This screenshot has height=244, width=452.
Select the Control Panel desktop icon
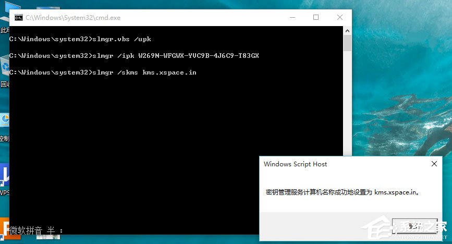(4, 123)
